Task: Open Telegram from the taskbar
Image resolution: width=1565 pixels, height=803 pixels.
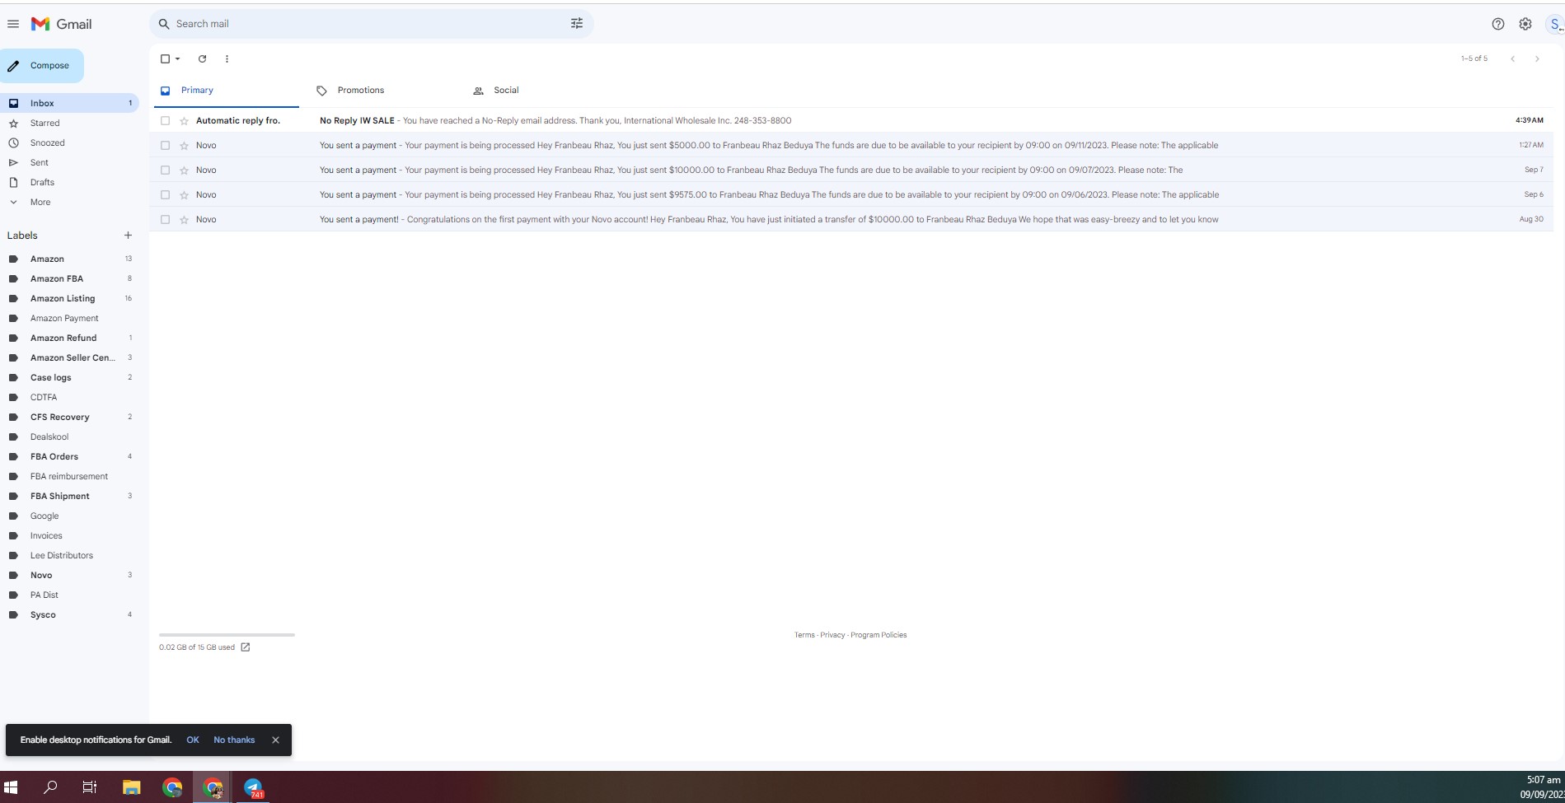Action: pos(253,787)
